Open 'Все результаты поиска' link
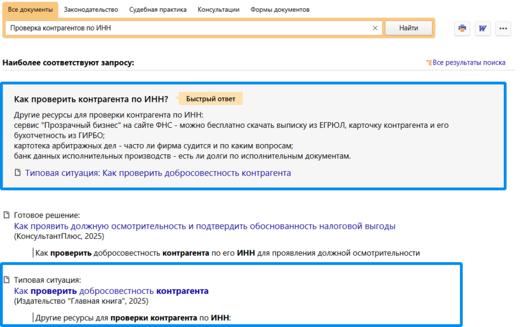Image resolution: width=521 pixels, height=327 pixels. coord(469,63)
